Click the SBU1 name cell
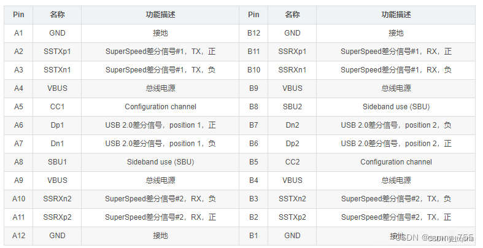This screenshot has width=483, height=248. (57, 162)
